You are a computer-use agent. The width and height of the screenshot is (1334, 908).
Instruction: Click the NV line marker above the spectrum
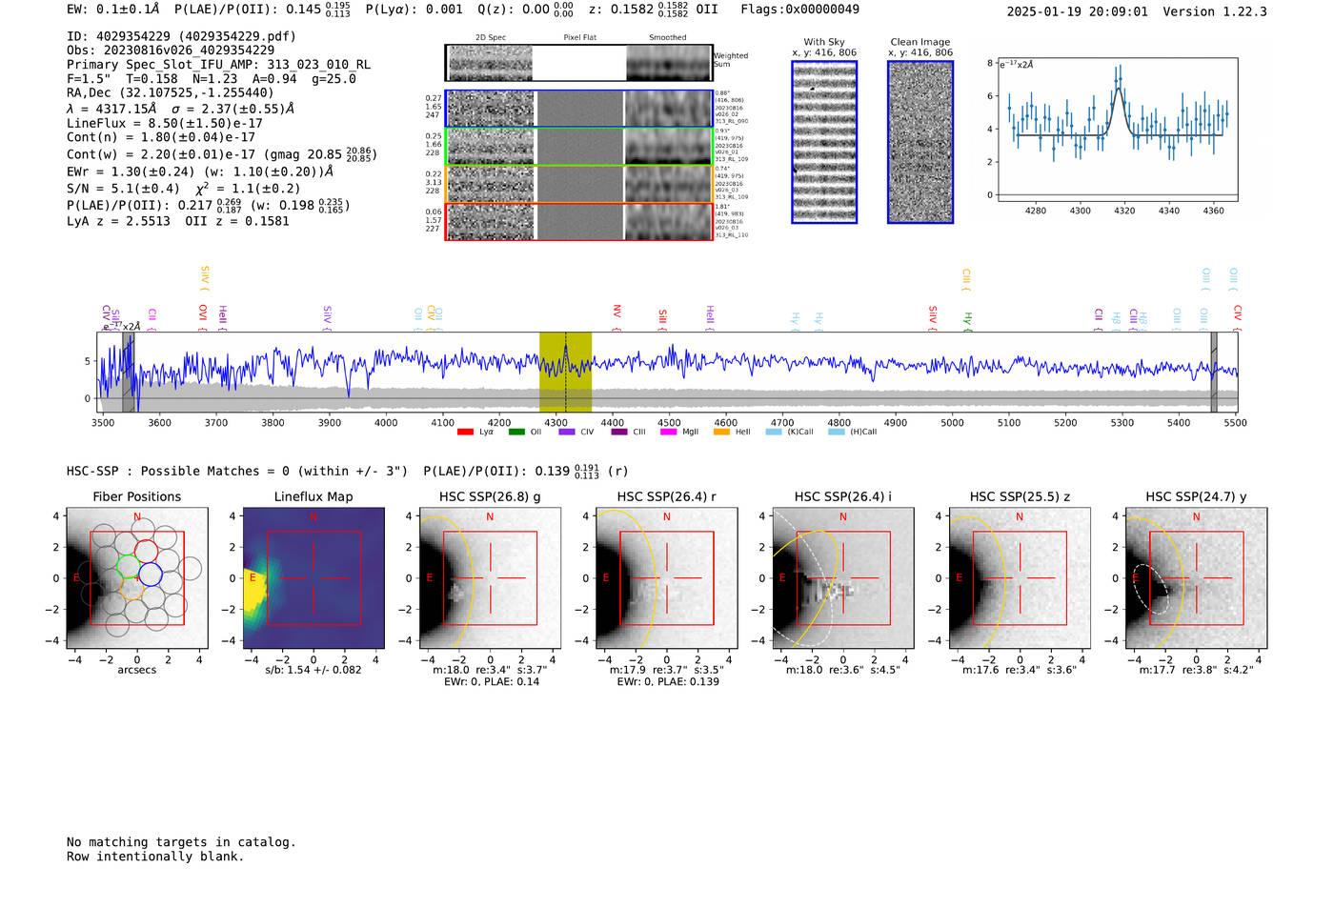click(x=616, y=315)
